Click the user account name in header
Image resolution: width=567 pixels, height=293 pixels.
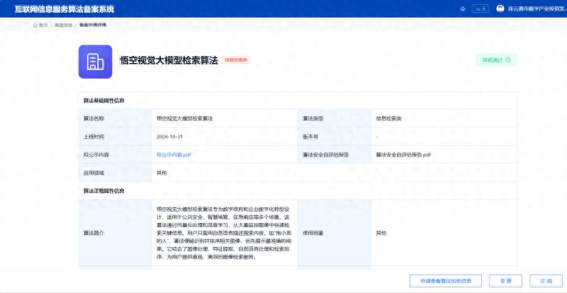(x=537, y=9)
